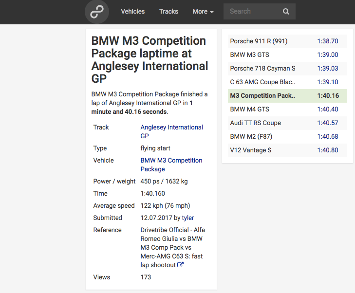Screen dimensions: 355x293
Task: Click the '1 minute and 40.16 seconds' bold text
Action: [142, 107]
